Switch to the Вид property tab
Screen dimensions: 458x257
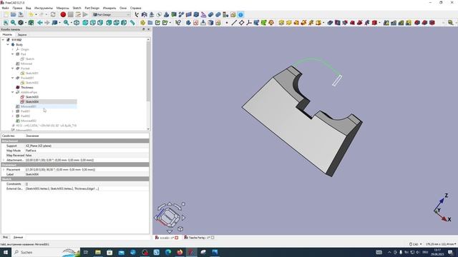click(x=5, y=237)
